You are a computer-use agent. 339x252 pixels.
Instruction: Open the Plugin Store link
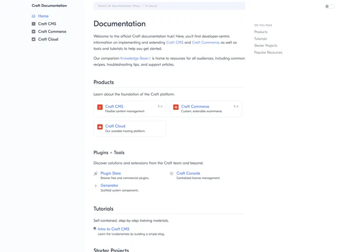(x=110, y=173)
